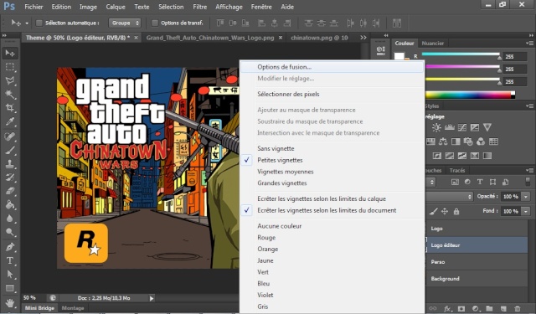
Task: Select the Clone Stamp tool
Action: [10, 163]
